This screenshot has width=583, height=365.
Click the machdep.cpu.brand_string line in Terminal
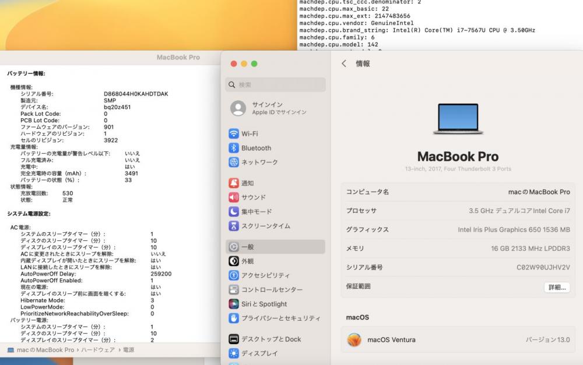pos(417,30)
